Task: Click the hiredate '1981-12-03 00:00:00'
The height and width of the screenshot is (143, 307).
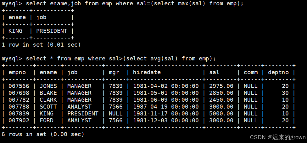Action: coord(166,120)
